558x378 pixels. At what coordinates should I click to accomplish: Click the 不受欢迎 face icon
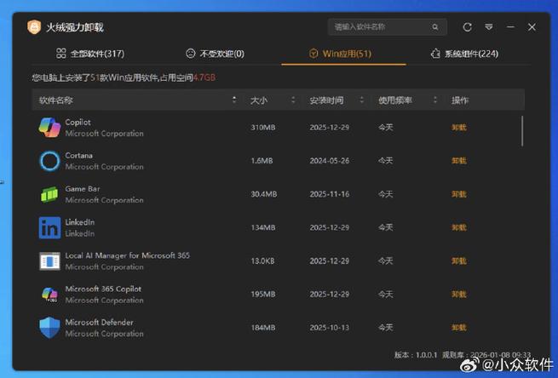pos(190,54)
